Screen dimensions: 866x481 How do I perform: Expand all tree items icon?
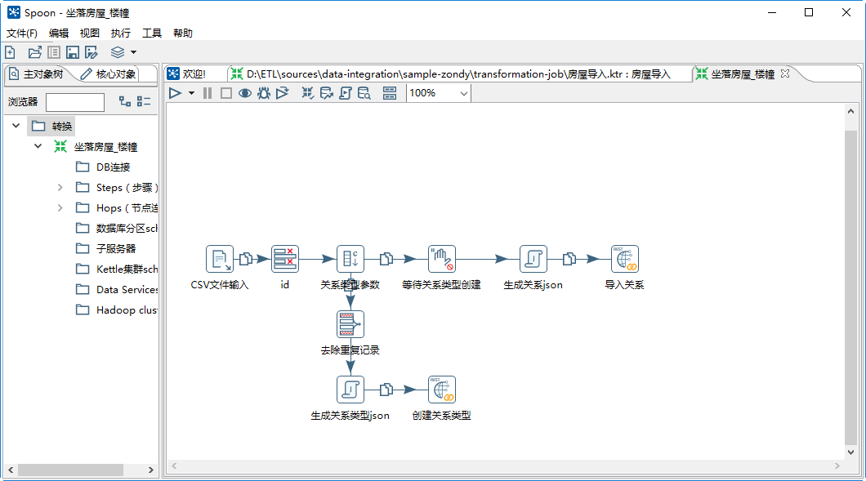[x=125, y=101]
